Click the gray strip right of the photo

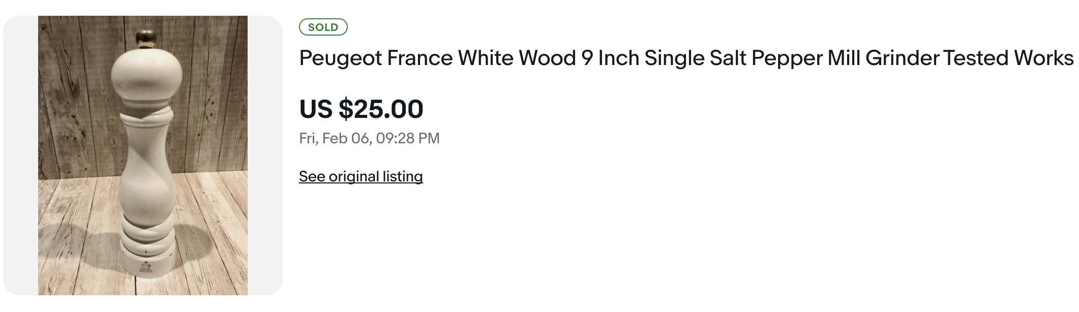coord(264,155)
